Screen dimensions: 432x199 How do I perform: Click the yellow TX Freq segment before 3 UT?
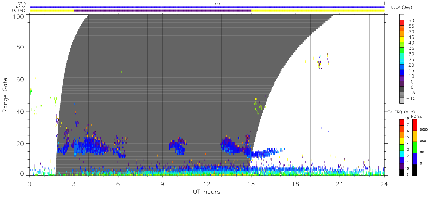coord(52,11)
